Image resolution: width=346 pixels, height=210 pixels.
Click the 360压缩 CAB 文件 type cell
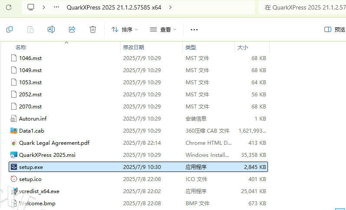point(207,131)
